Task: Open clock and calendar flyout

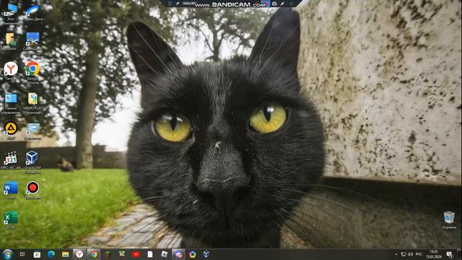Action: coord(434,254)
